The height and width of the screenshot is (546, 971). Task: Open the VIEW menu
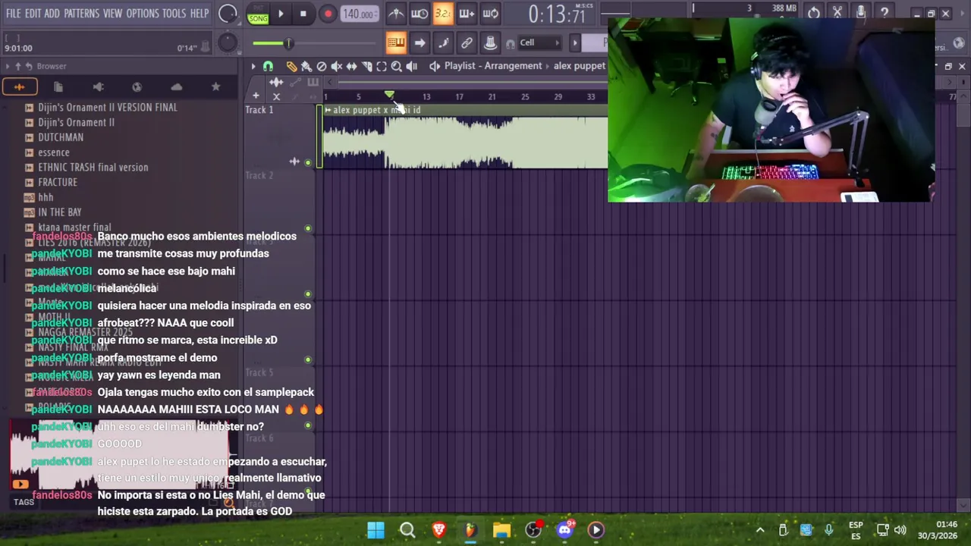(x=112, y=14)
